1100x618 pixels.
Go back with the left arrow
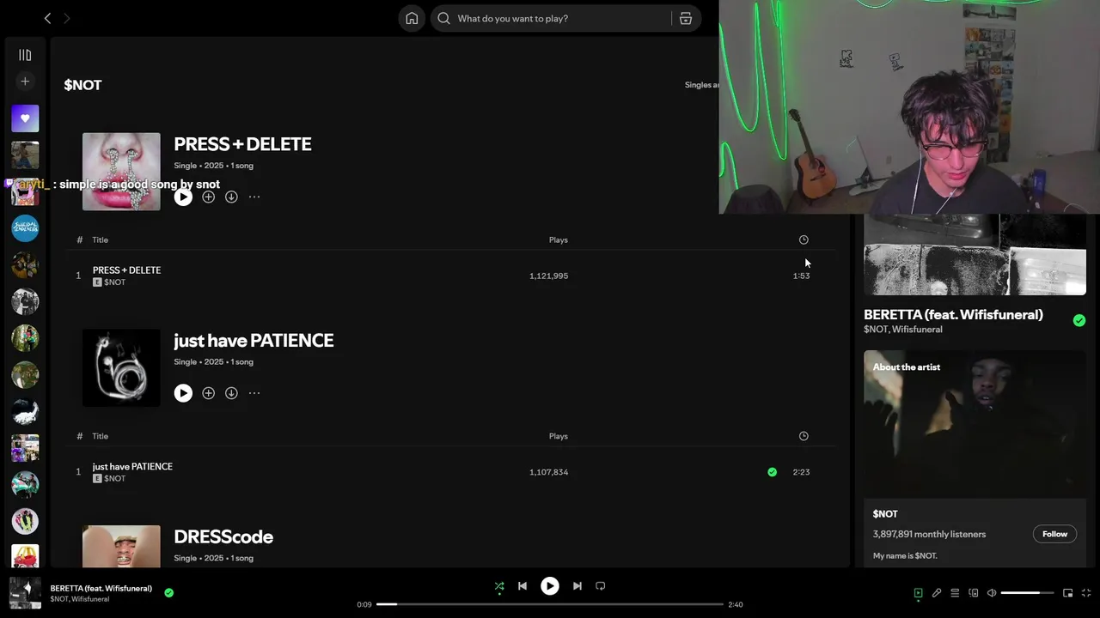coord(47,18)
